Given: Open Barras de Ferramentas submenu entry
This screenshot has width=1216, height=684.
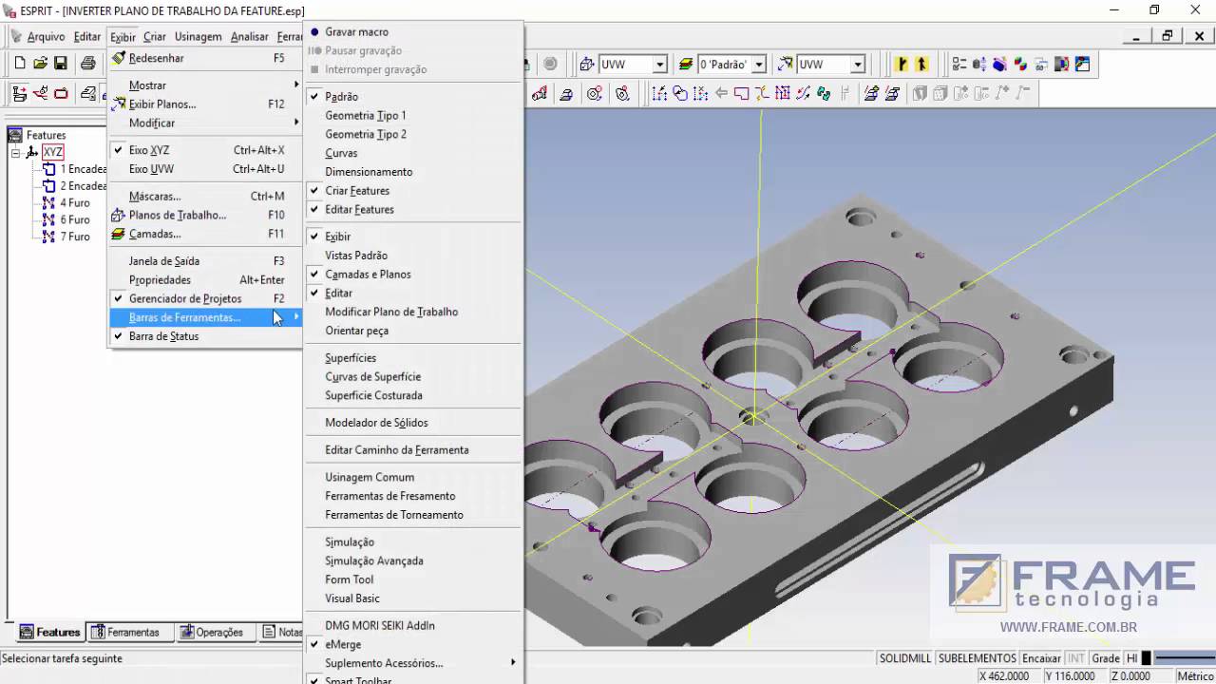Looking at the screenshot, I should click(x=205, y=317).
